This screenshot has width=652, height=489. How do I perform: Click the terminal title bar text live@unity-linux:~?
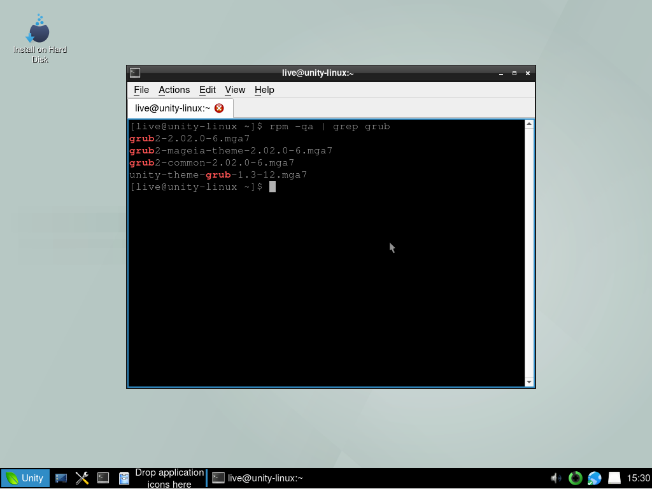[x=318, y=73]
